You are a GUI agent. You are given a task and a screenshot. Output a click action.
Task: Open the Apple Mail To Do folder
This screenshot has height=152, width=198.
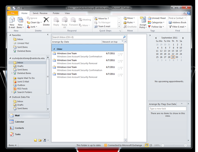click(26, 78)
